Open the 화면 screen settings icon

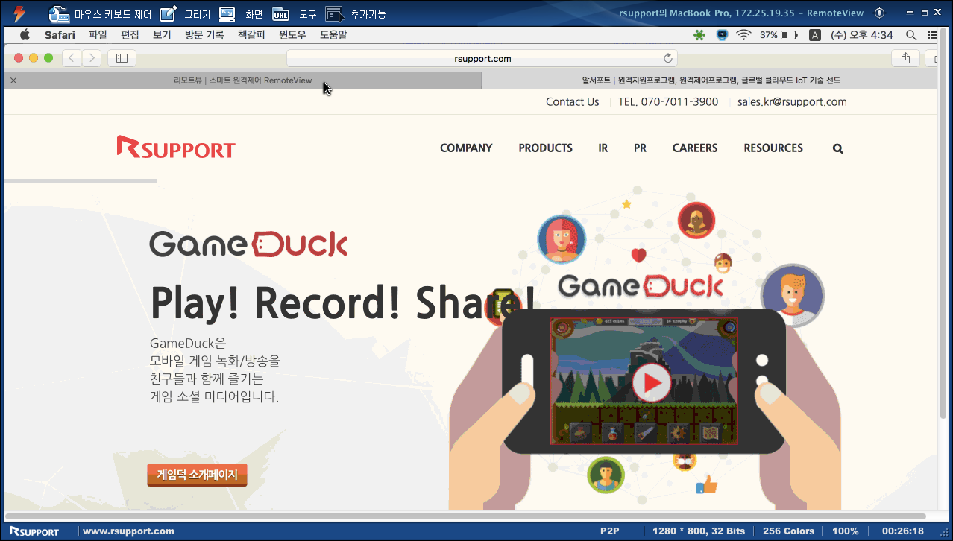coord(227,13)
